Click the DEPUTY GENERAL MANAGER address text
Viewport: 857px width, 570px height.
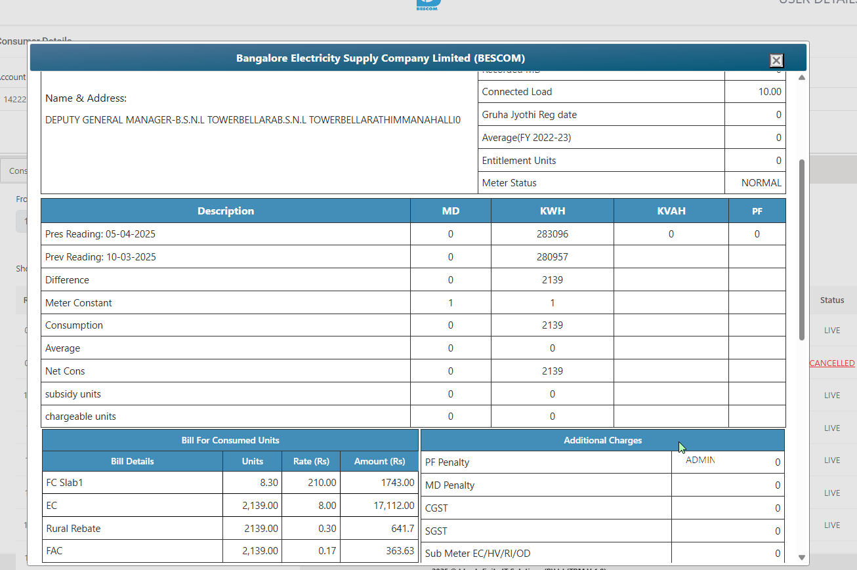253,120
